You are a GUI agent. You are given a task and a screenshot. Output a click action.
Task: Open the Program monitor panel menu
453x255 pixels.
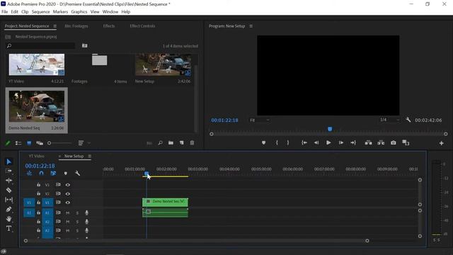tap(251, 26)
